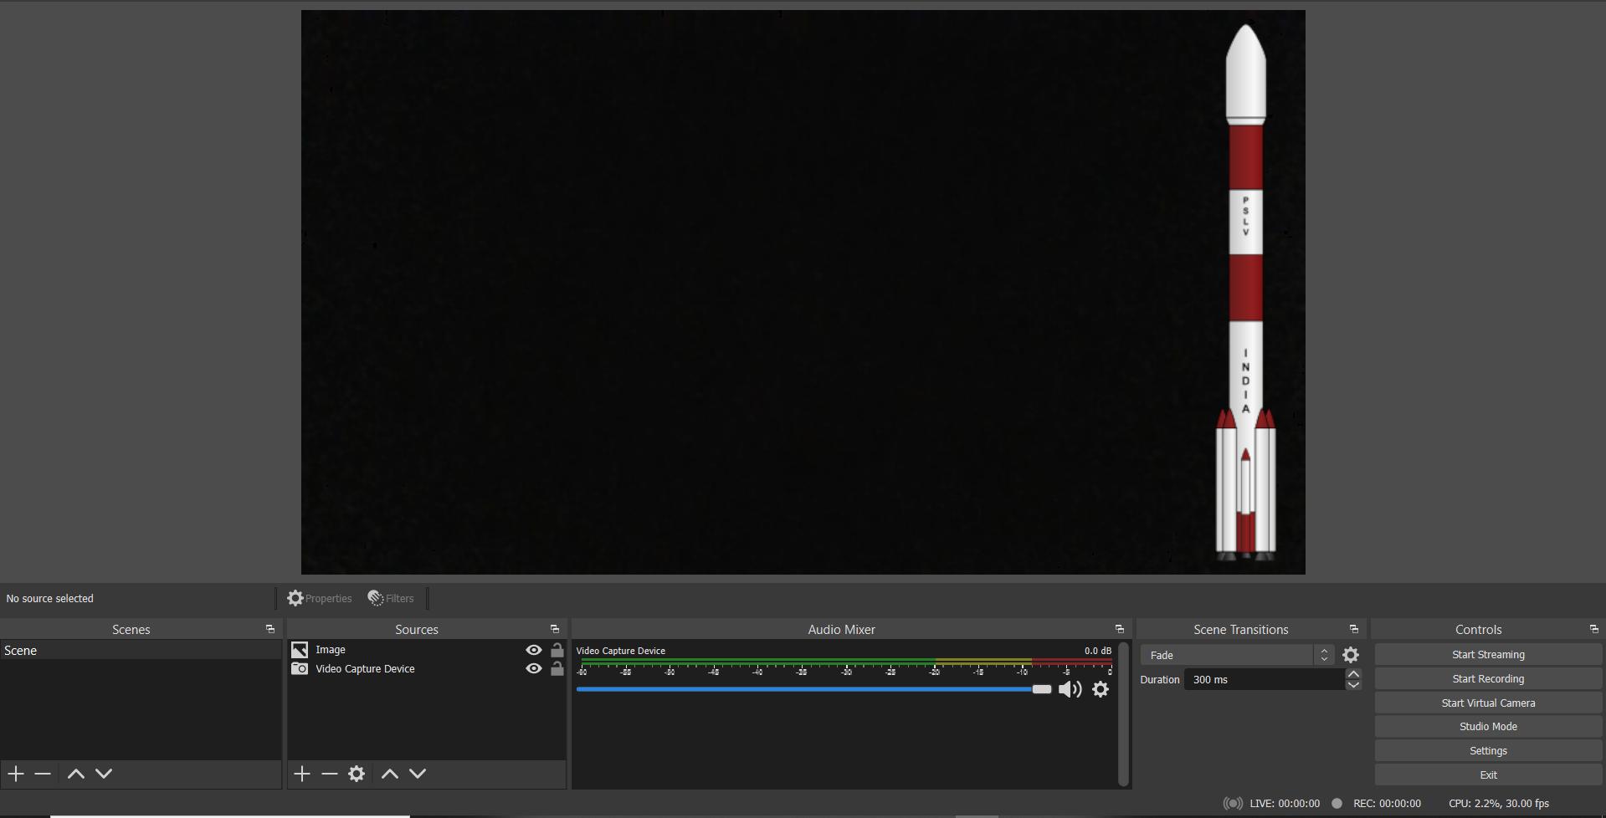Viewport: 1606px width, 818px height.
Task: Open Filters for the selected source
Action: [391, 598]
